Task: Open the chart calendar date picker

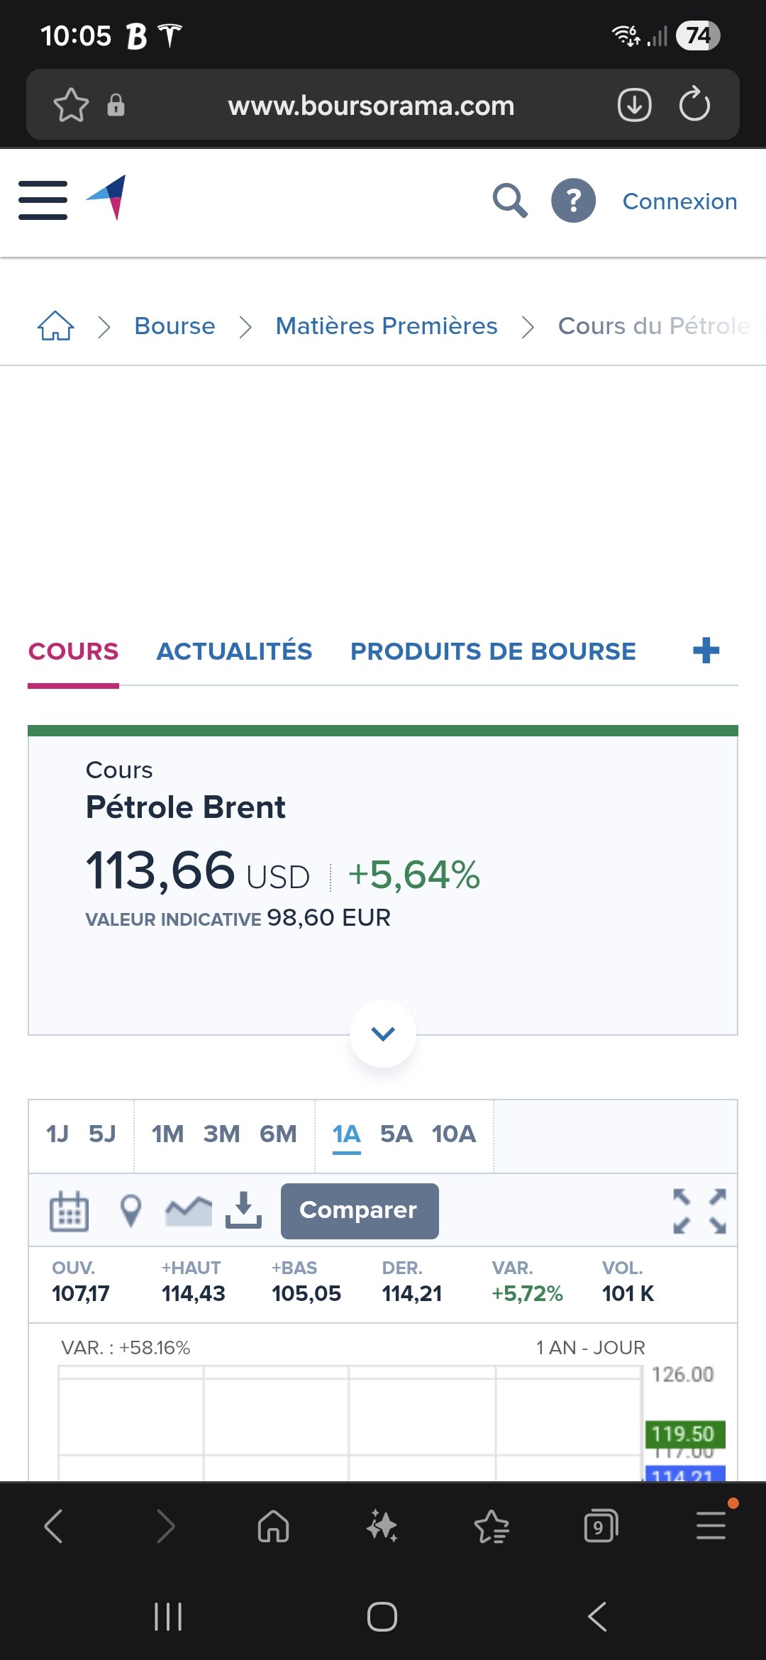Action: (x=69, y=1210)
